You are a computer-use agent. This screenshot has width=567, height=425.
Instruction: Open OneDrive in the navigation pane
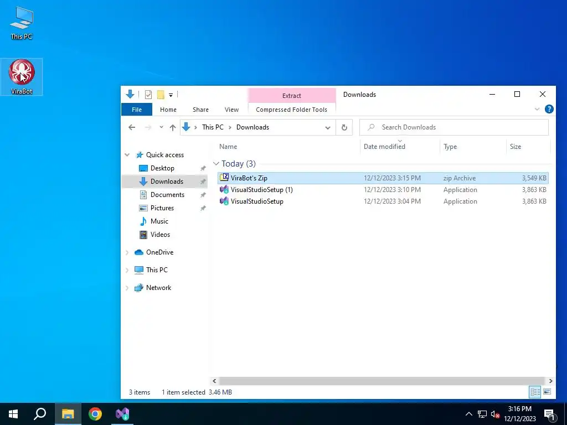tap(159, 252)
